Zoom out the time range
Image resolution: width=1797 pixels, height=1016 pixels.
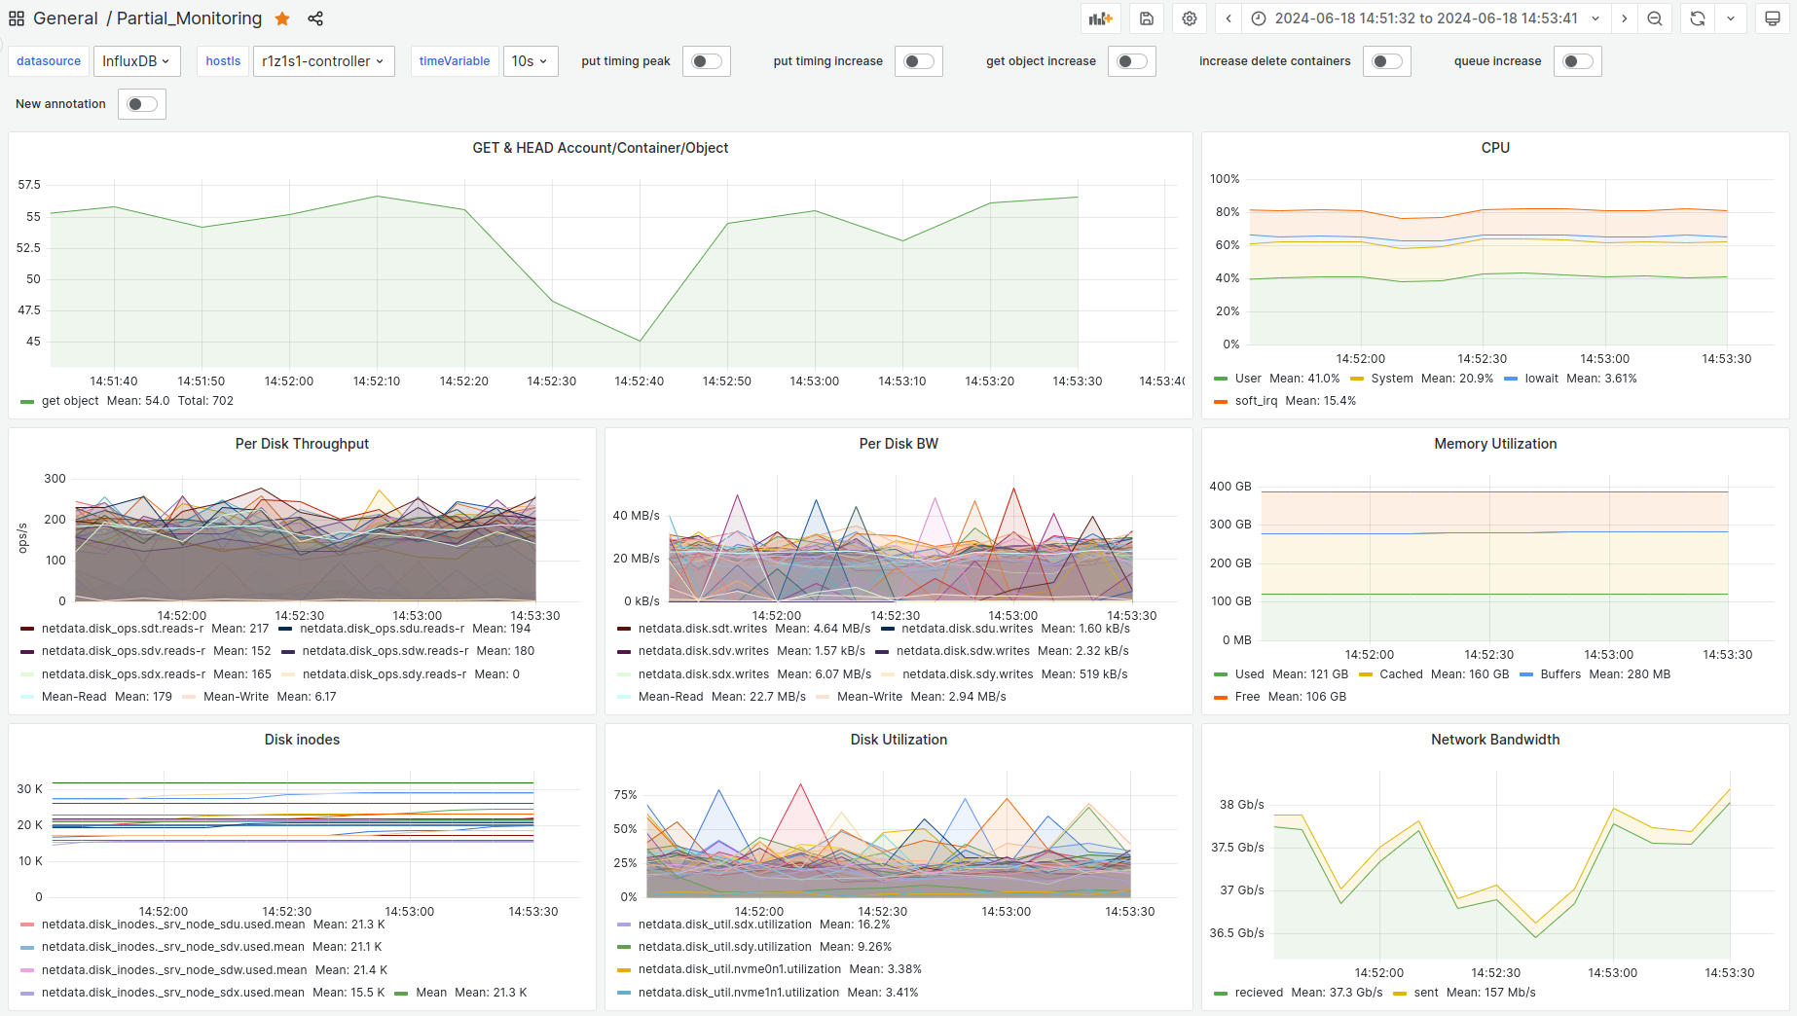coord(1655,18)
